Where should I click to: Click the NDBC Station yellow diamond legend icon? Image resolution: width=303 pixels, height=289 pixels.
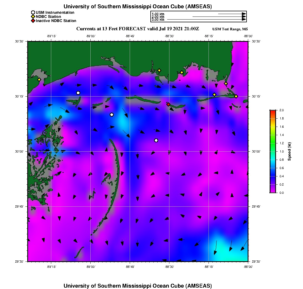(33, 17)
